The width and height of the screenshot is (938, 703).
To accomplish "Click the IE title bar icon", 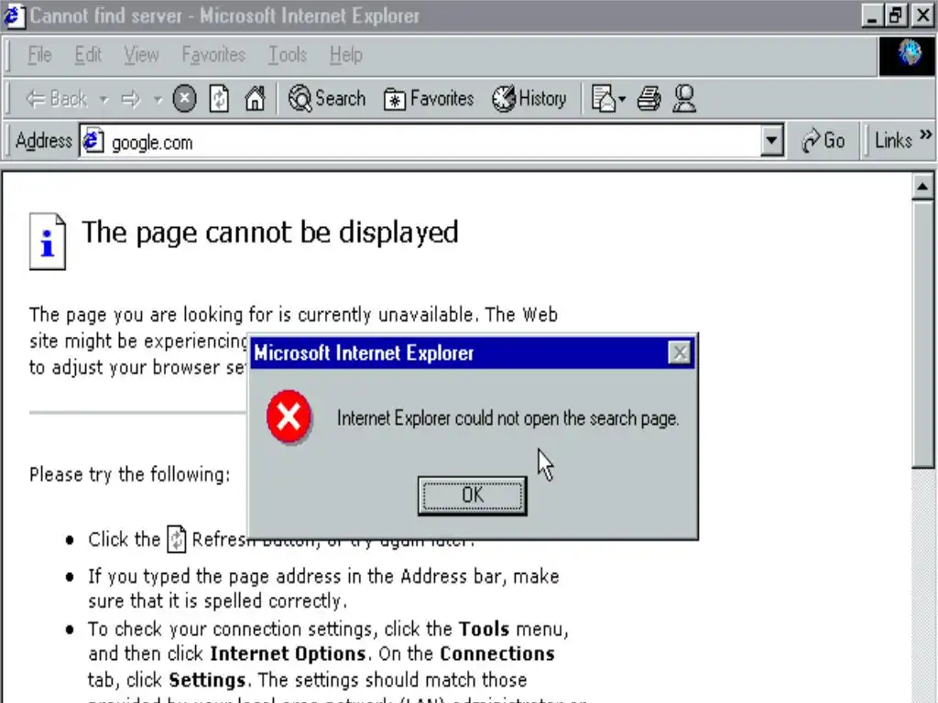I will (13, 16).
